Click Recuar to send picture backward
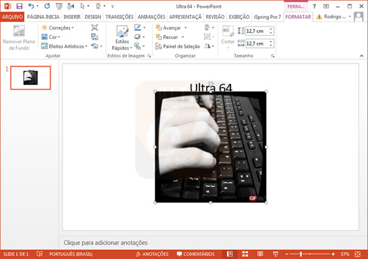 (x=167, y=37)
